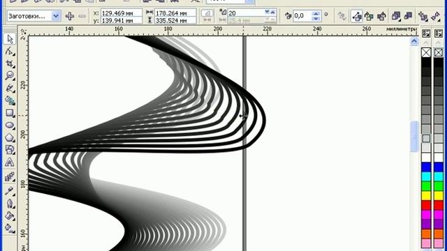Image resolution: width=447 pixels, height=251 pixels.
Task: Decrease blend steps value with spinner
Action: (x=267, y=12)
